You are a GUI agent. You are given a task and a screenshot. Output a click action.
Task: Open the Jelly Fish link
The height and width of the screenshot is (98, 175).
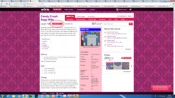coord(46,35)
